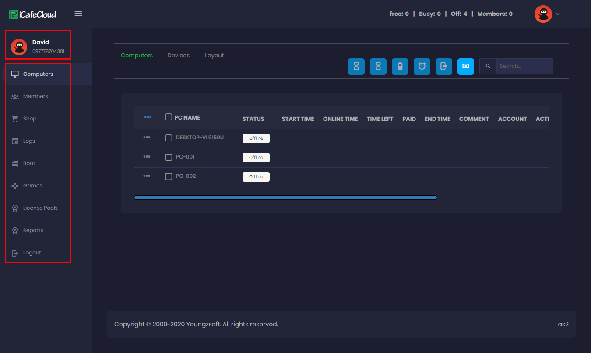Click the bright blue money toolbar button
This screenshot has height=353, width=591.
click(465, 66)
